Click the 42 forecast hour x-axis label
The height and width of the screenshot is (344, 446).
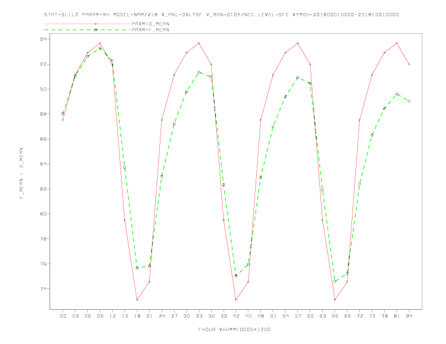coord(236,316)
